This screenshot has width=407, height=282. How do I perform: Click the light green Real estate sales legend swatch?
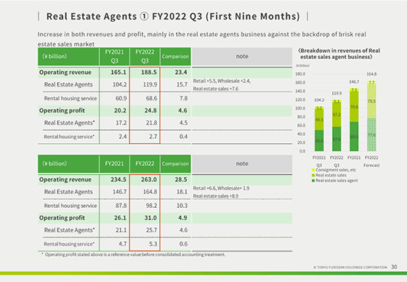[x=313, y=175]
